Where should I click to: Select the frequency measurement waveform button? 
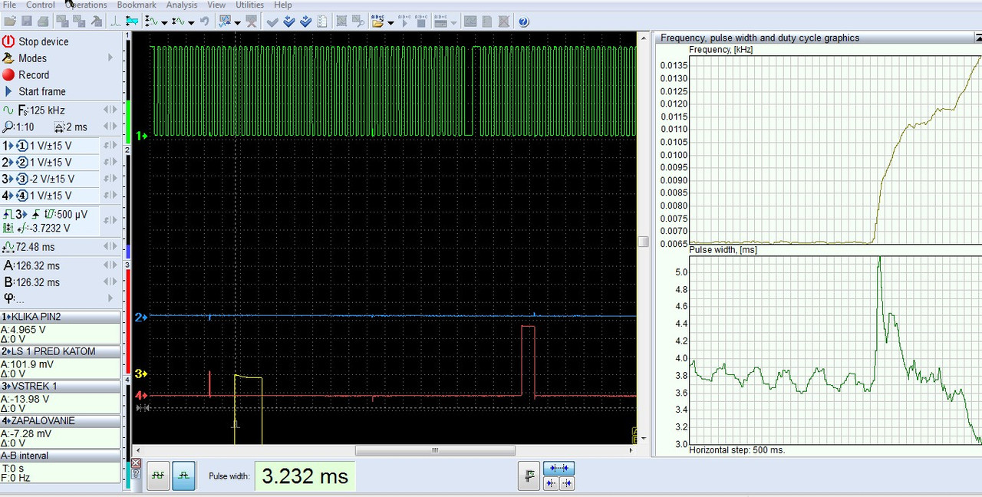pos(158,476)
